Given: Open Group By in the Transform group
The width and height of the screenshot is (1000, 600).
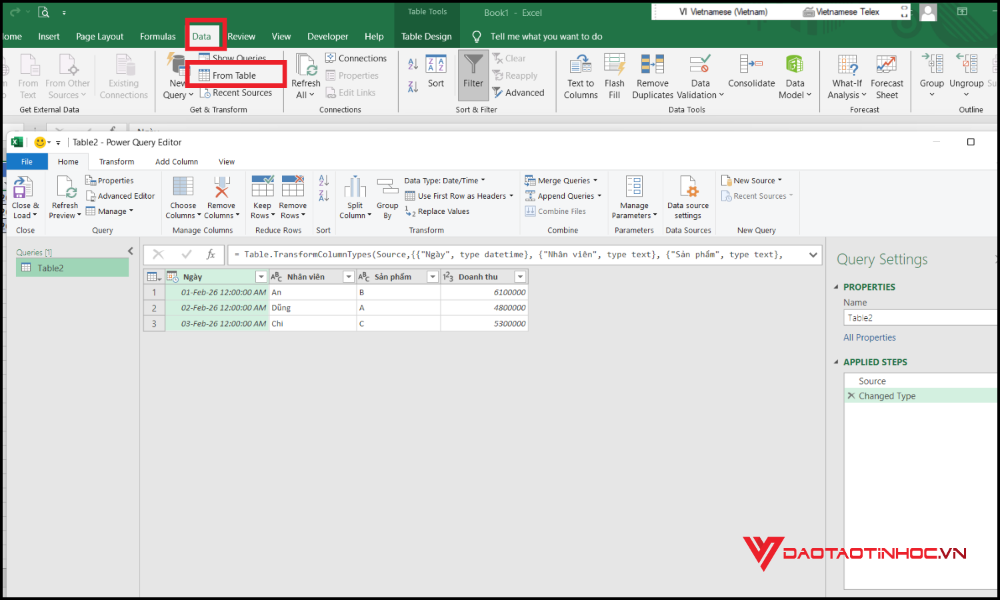Looking at the screenshot, I should pos(387,197).
